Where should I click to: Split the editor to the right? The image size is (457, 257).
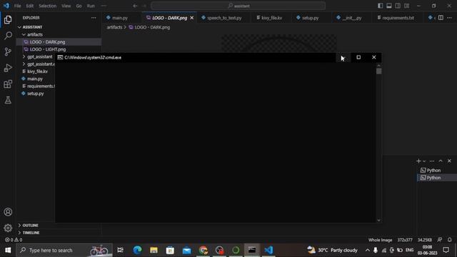[441, 18]
